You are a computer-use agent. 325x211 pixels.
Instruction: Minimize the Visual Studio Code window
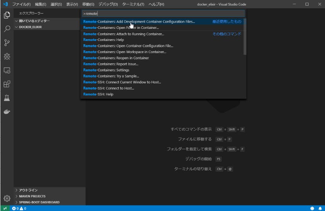pyautogui.click(x=294, y=4)
